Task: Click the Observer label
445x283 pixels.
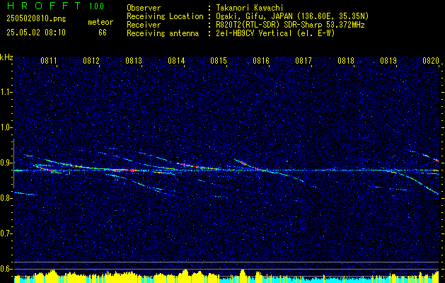Action: coord(144,8)
